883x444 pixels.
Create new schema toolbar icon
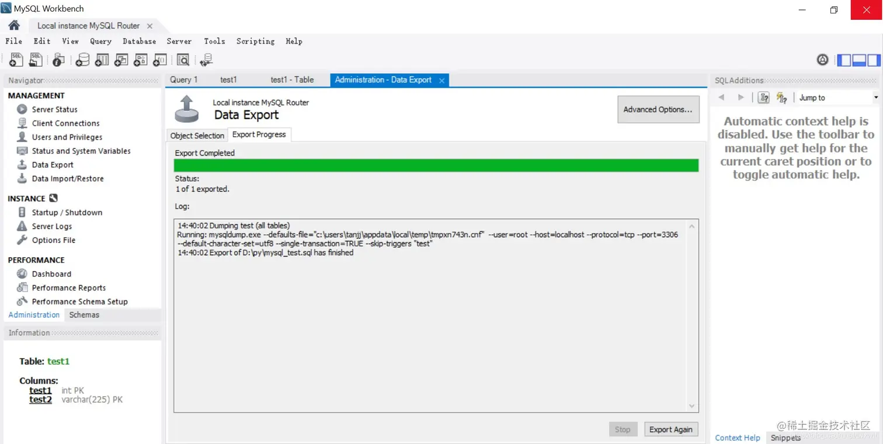[x=82, y=60]
